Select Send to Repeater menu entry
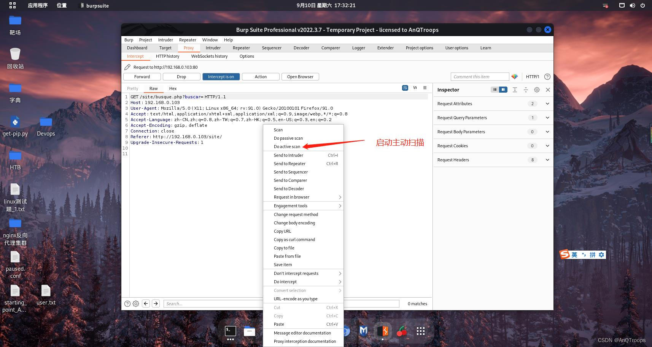 303,164
